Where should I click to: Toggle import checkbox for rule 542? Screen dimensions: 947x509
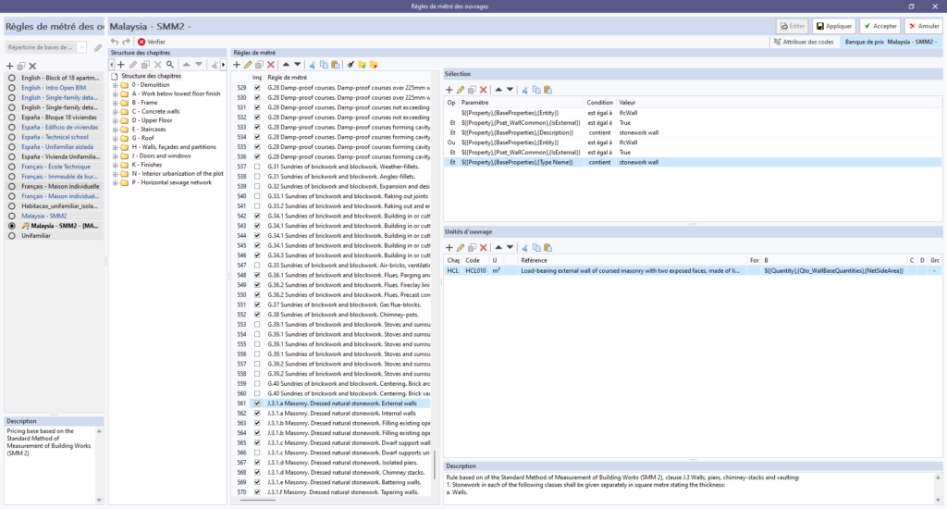point(257,216)
